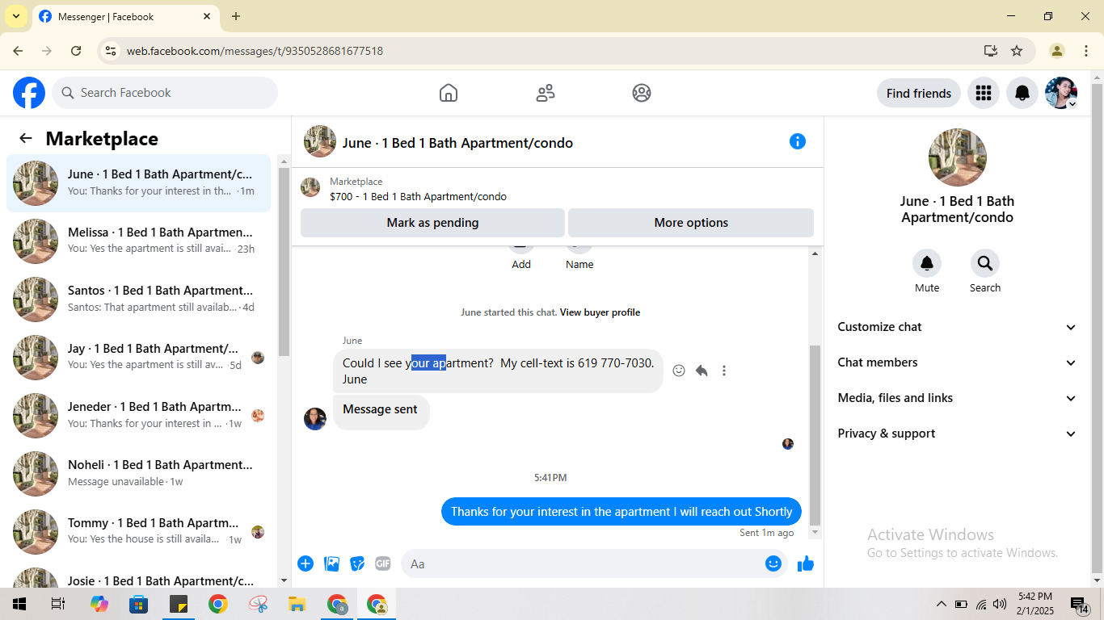Open more options for June's message
Screen dimensions: 1104x620
[x=724, y=371]
